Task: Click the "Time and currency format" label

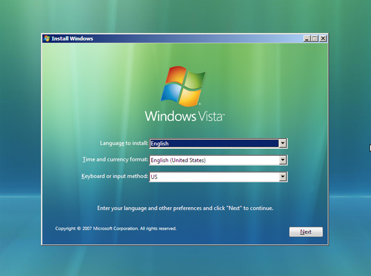Action: (x=115, y=159)
